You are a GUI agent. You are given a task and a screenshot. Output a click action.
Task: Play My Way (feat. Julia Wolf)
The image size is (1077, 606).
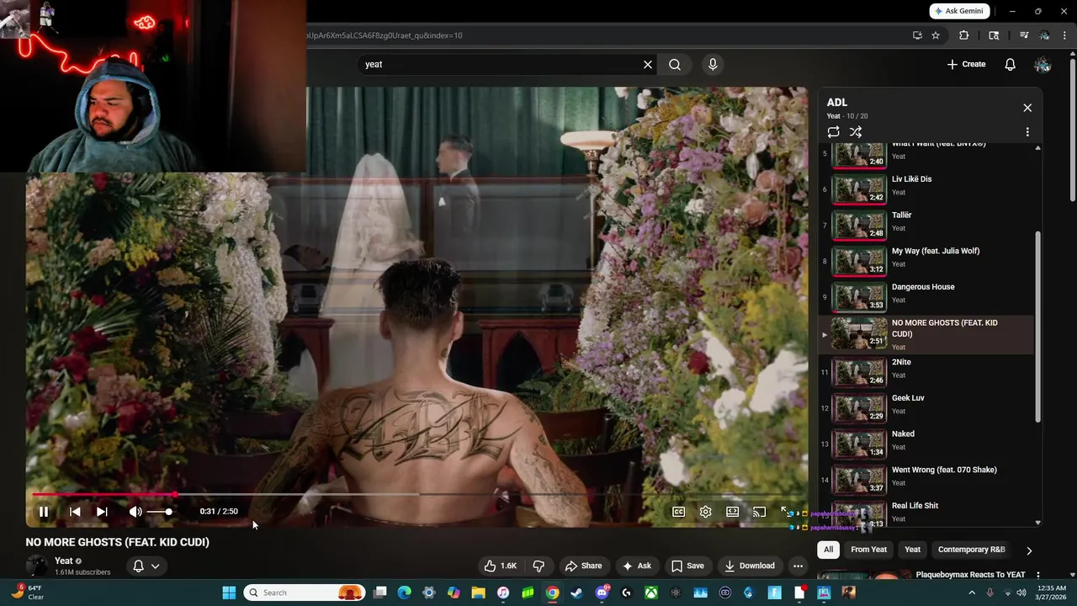click(x=926, y=260)
